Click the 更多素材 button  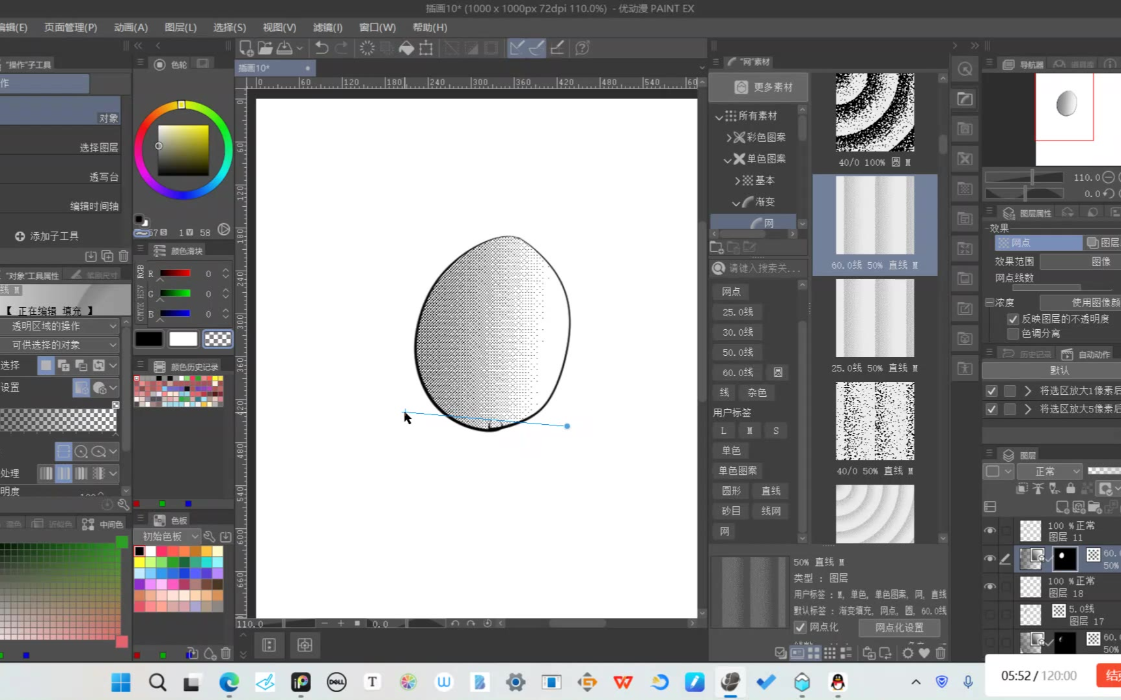[x=759, y=87]
